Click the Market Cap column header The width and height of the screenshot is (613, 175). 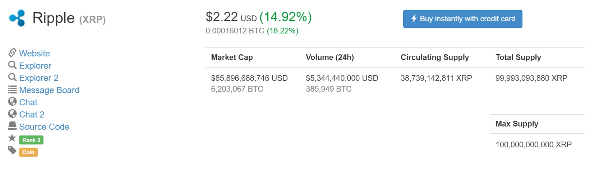point(232,57)
